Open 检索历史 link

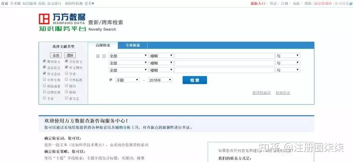pos(283,93)
